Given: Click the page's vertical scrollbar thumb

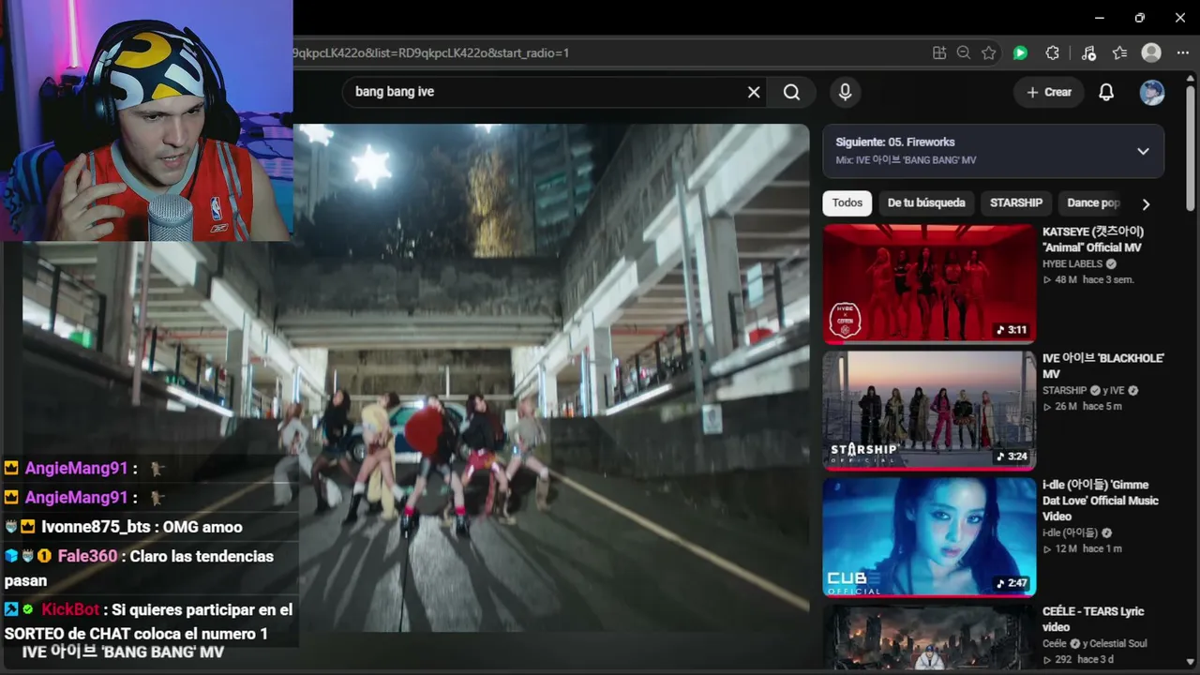Looking at the screenshot, I should (1192, 150).
